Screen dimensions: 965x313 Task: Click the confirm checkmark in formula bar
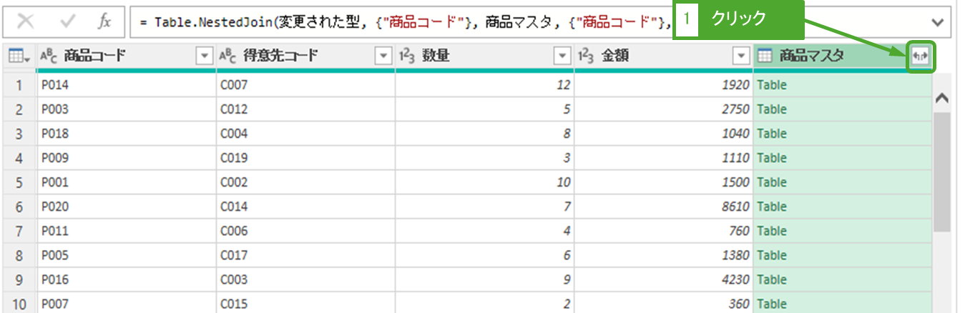click(x=68, y=22)
